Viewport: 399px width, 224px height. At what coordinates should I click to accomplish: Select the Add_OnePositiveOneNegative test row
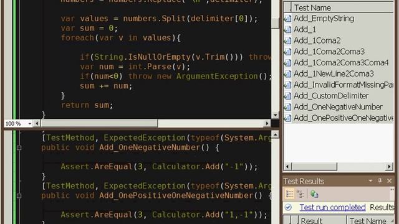point(339,118)
